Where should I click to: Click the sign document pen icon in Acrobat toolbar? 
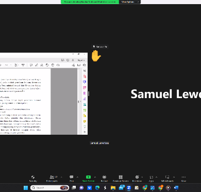42,65
